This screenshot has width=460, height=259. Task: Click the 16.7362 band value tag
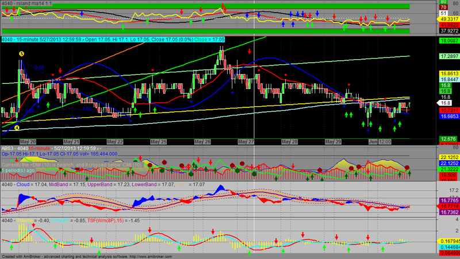449,212
